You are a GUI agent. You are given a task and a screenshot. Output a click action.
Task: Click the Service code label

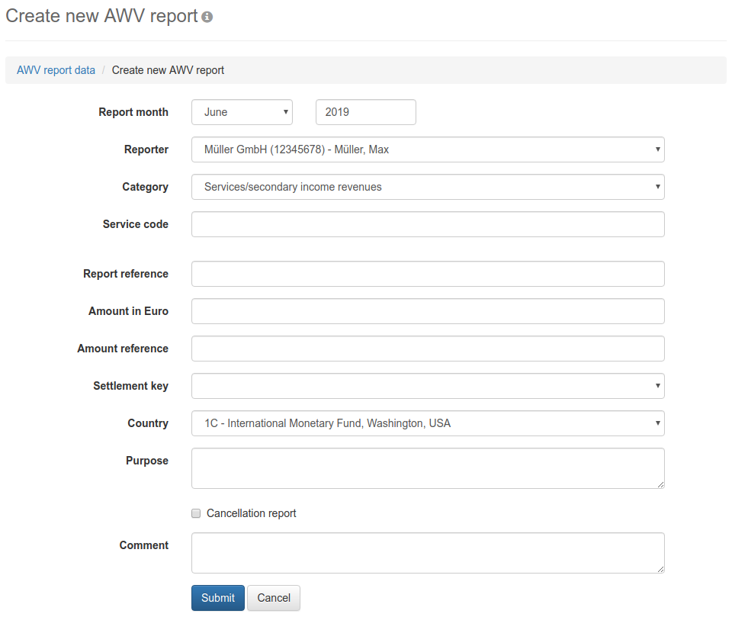(136, 224)
